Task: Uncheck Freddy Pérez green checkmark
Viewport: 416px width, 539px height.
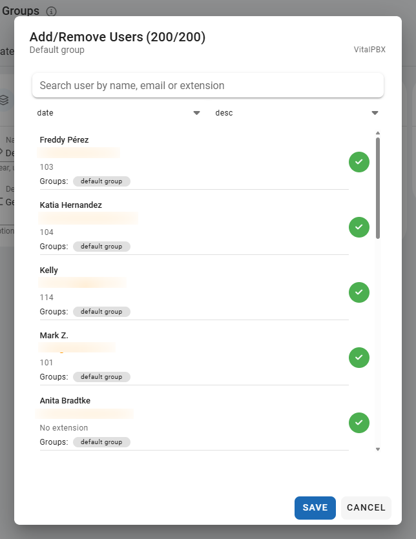Action: point(359,162)
